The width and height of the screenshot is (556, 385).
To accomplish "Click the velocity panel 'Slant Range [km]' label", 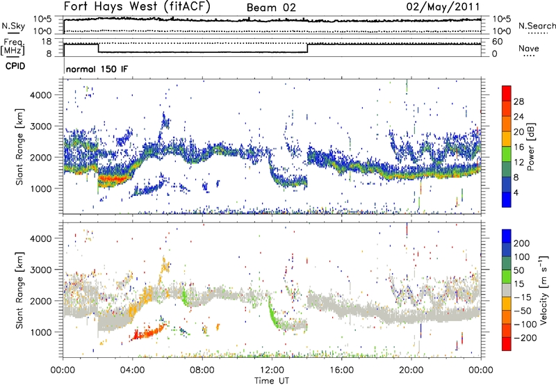I will tap(19, 290).
